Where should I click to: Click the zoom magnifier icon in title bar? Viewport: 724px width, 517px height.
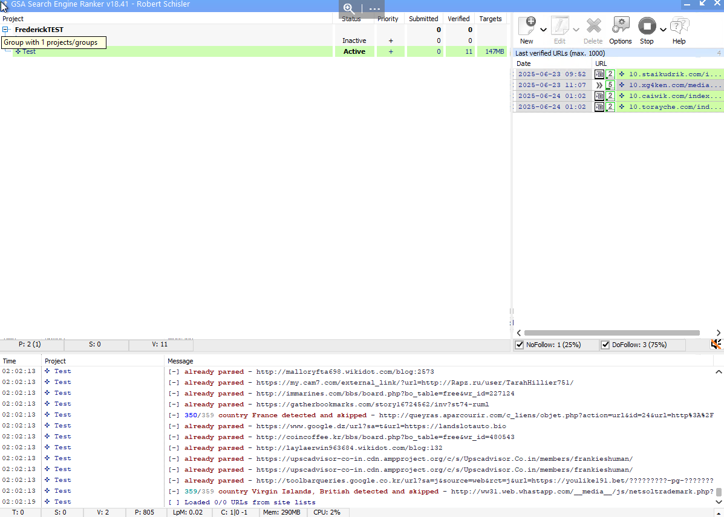(x=349, y=9)
